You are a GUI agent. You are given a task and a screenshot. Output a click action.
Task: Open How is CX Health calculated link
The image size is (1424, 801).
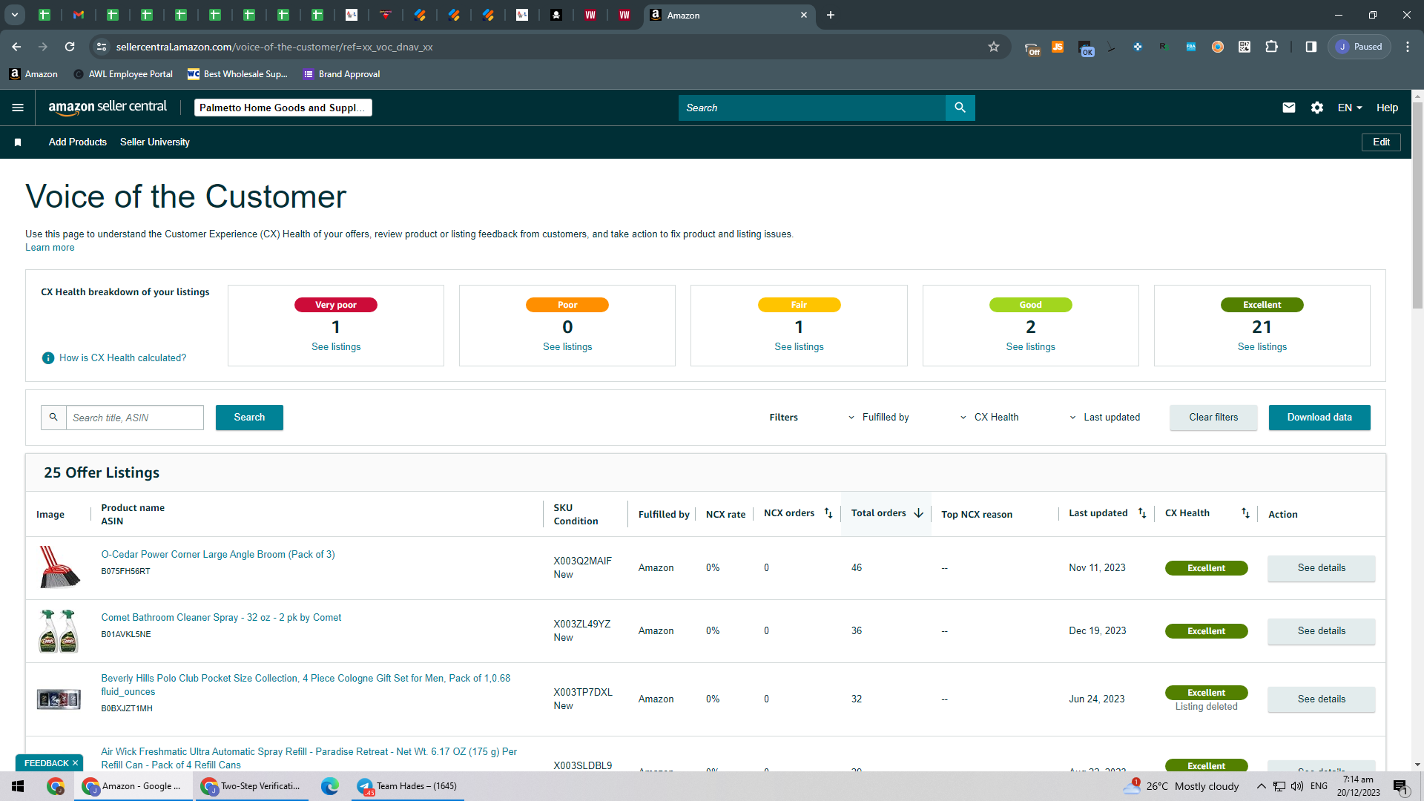coord(122,358)
